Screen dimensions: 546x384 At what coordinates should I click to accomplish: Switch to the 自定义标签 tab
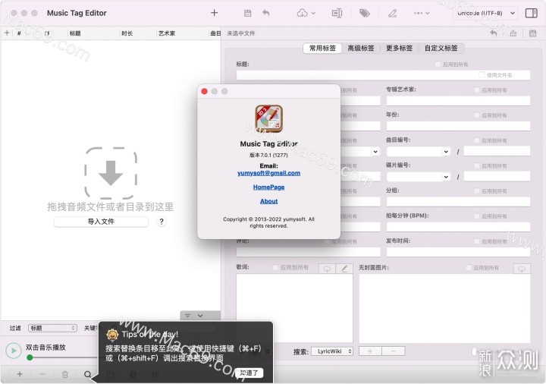(441, 48)
